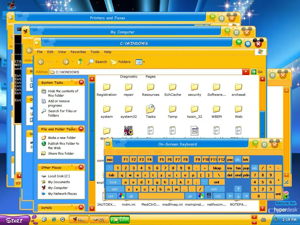Click the Go button beside address bar
Viewport: 300px width, 225px height.
click(257, 72)
